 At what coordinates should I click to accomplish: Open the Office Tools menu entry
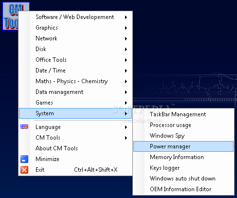[75, 60]
